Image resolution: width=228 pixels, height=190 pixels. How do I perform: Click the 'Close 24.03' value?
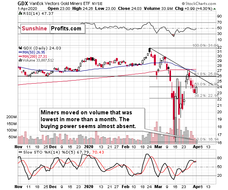tap(130, 9)
